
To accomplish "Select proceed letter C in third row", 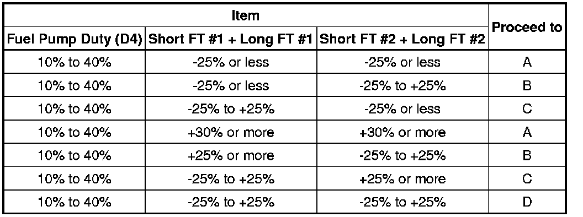I will point(527,109).
